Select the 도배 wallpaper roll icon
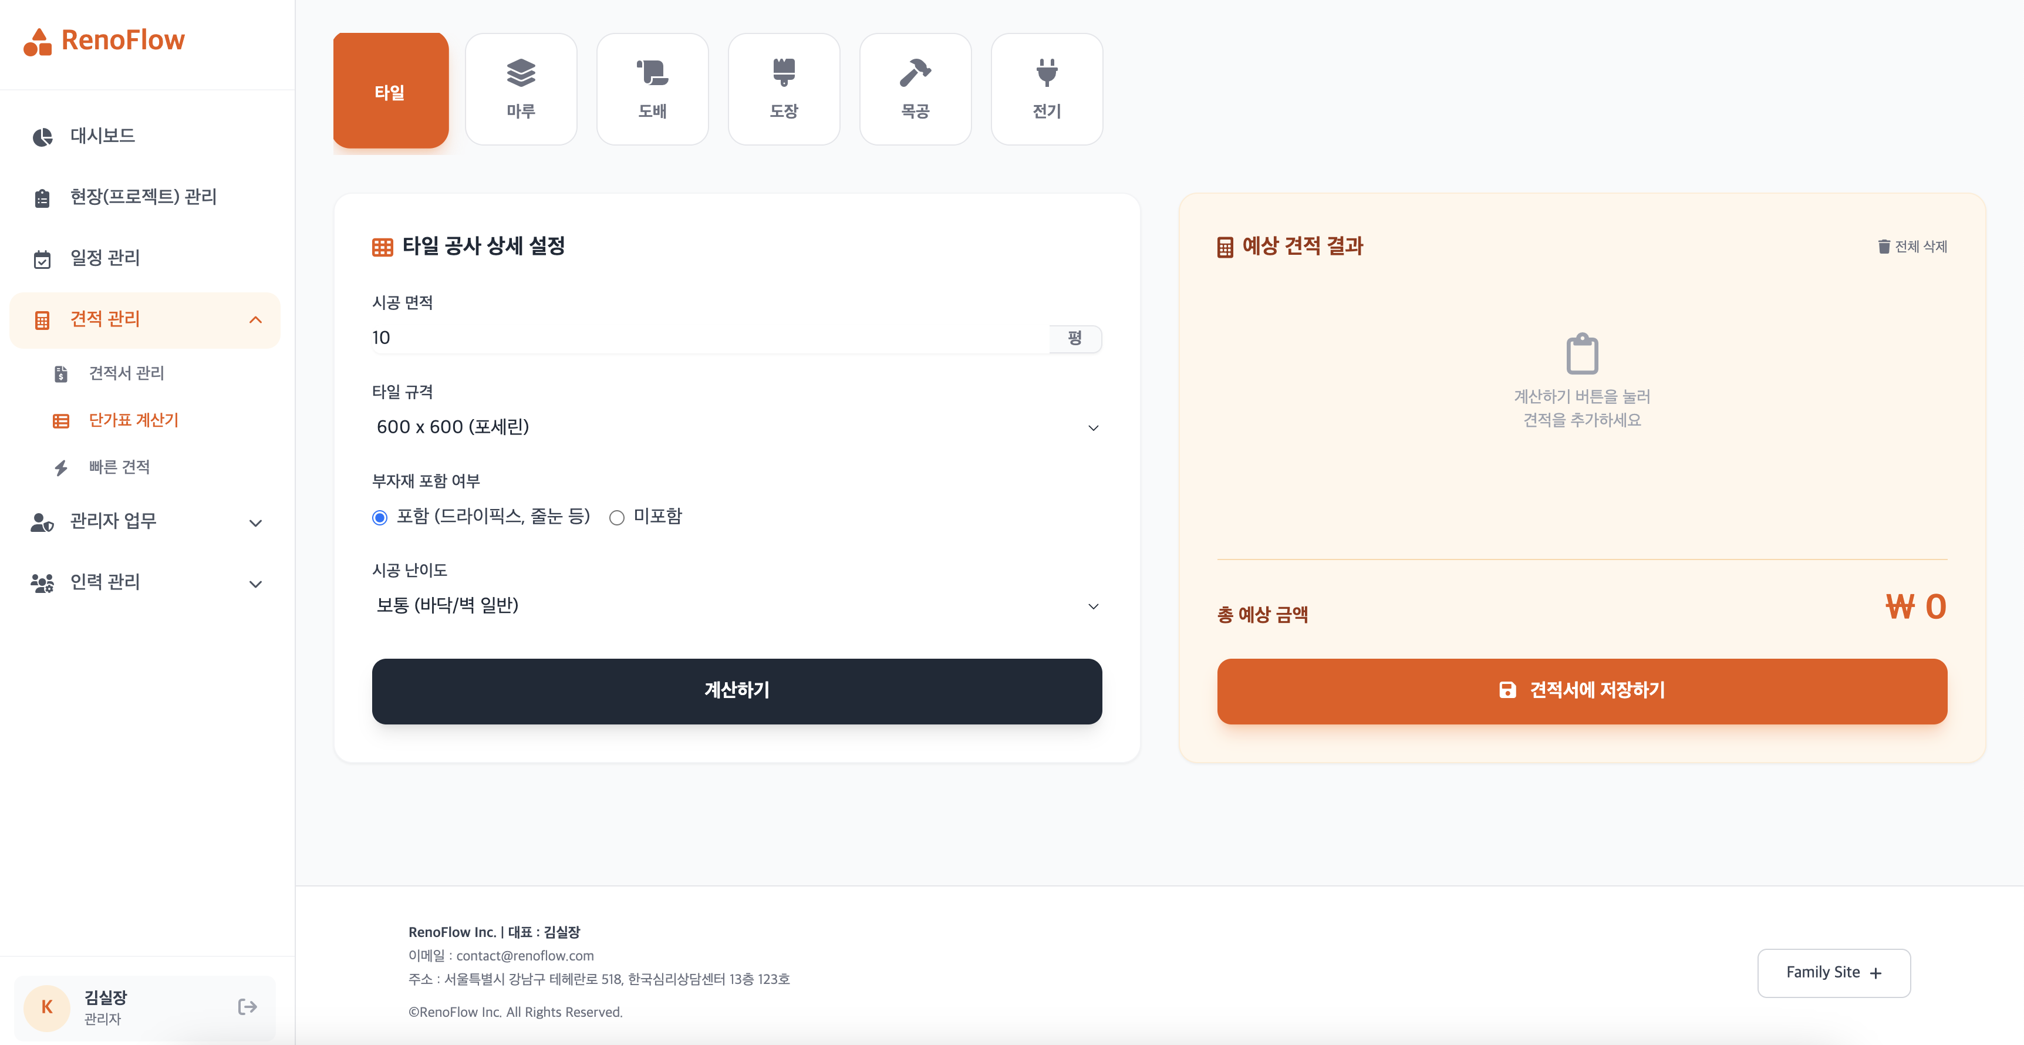 click(x=652, y=73)
